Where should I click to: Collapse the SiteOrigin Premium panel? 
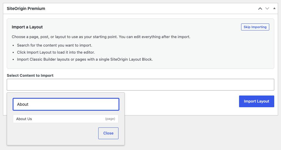[x=274, y=8]
